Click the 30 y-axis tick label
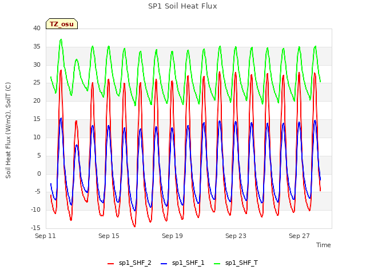 pos(37,65)
